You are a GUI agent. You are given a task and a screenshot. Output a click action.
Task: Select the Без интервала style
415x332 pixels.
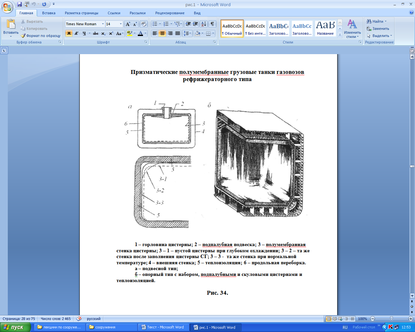click(x=255, y=29)
